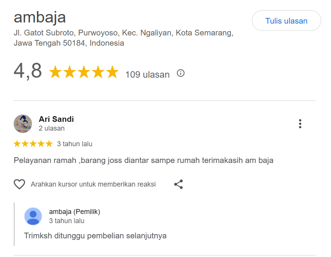Open the info icon beside 109 ulasan
331x257 pixels.
181,73
